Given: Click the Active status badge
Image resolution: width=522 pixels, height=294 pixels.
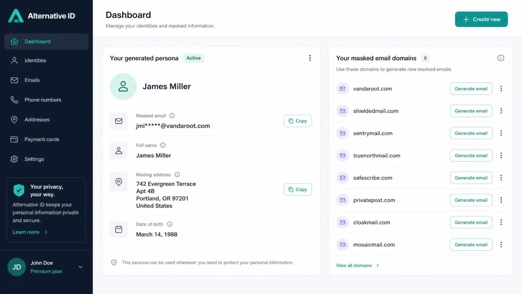Looking at the screenshot, I should click(x=194, y=58).
